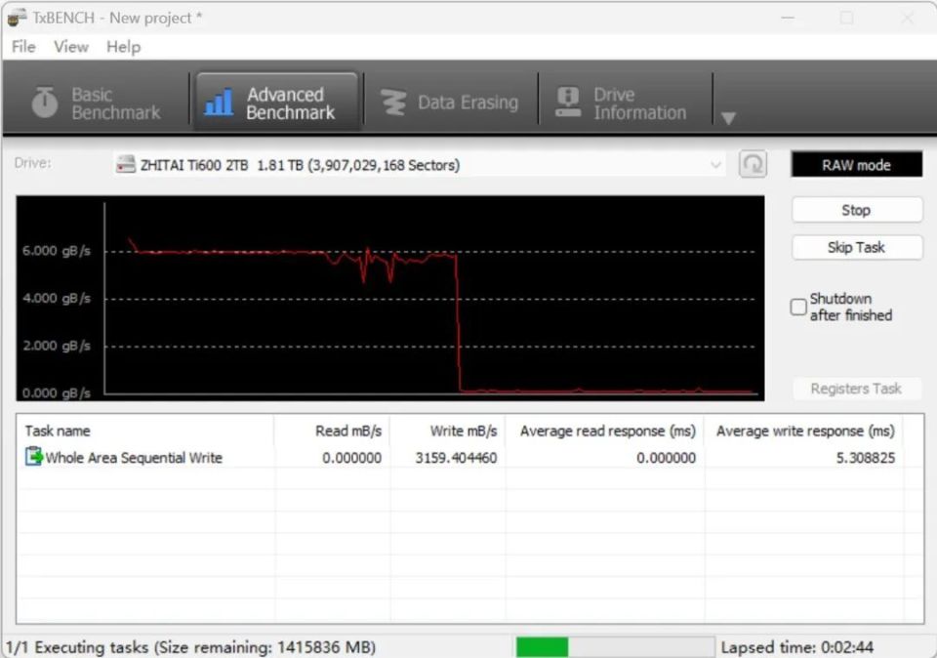This screenshot has height=658, width=937.
Task: Click the Lapsed time status text
Action: point(797,647)
